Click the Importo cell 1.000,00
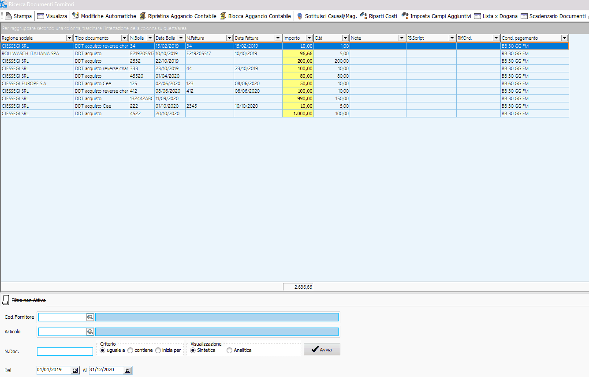 pos(298,113)
